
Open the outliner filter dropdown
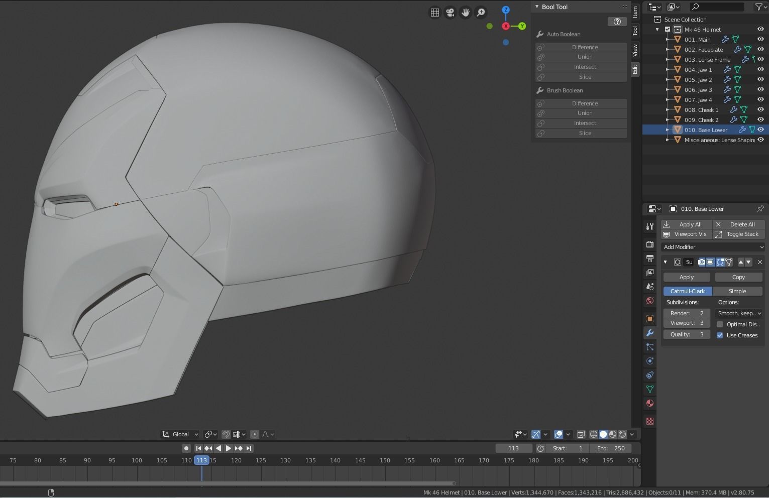coord(760,7)
